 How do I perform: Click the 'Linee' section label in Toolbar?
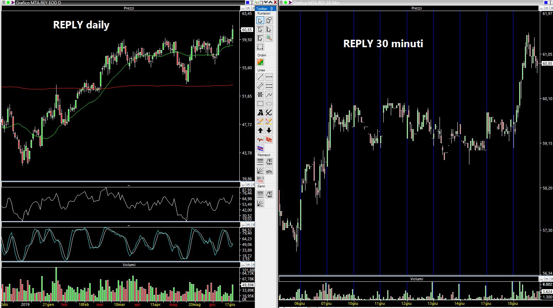tap(261, 70)
